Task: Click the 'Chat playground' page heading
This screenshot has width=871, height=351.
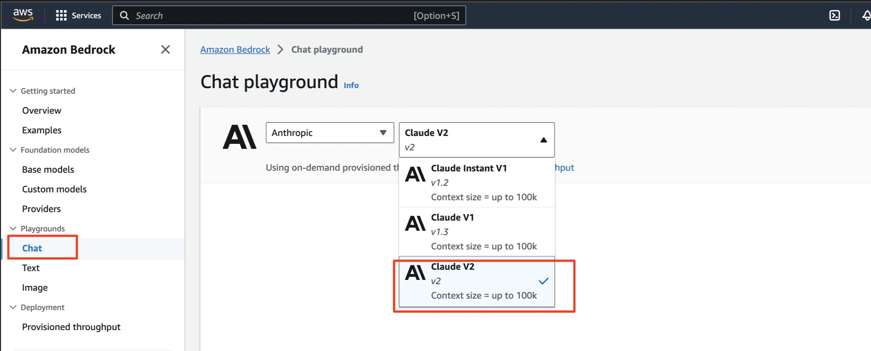Action: [269, 82]
